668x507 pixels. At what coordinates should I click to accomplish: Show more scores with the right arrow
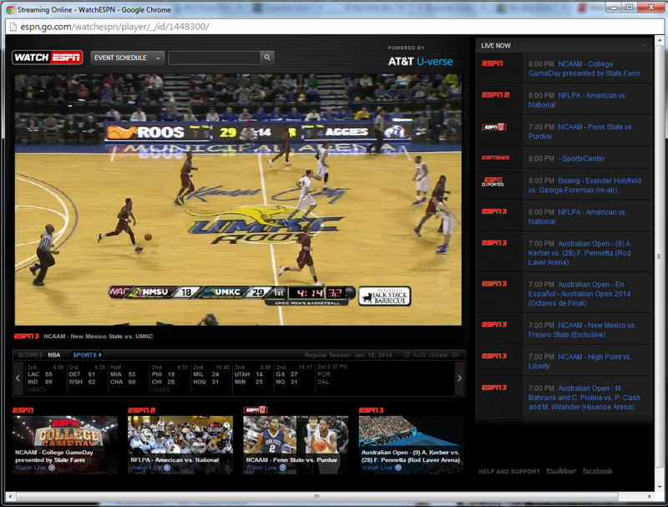[x=459, y=378]
